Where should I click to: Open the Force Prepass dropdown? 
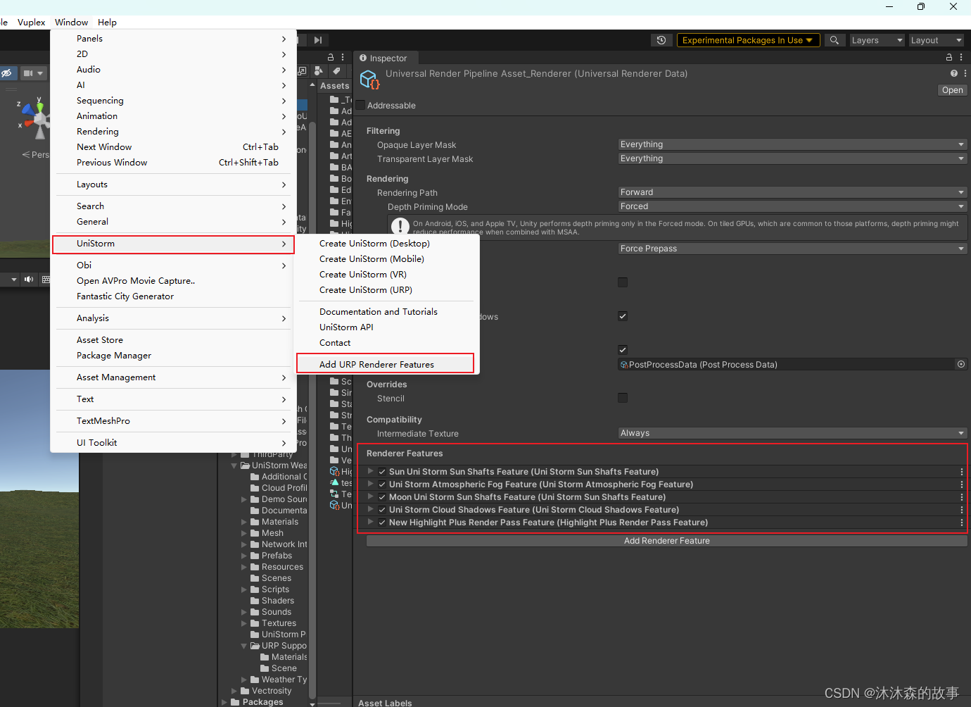pyautogui.click(x=792, y=249)
